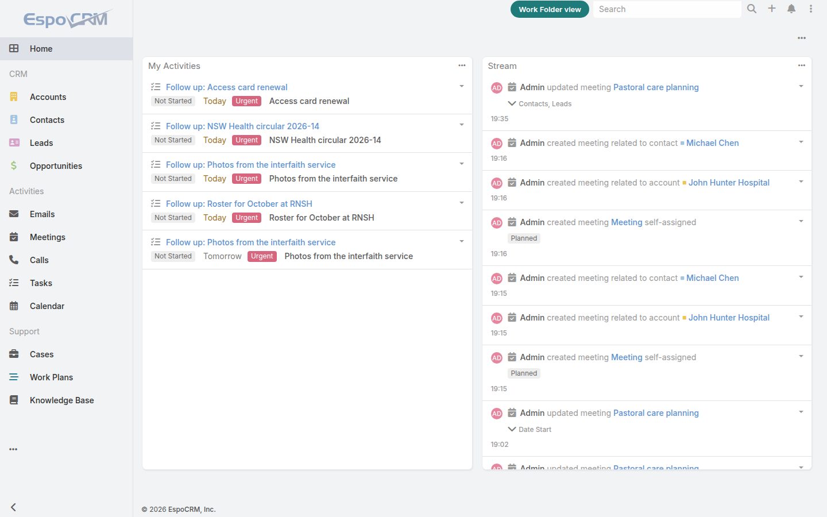Click into the Search input field
This screenshot has height=517, width=827.
667,9
